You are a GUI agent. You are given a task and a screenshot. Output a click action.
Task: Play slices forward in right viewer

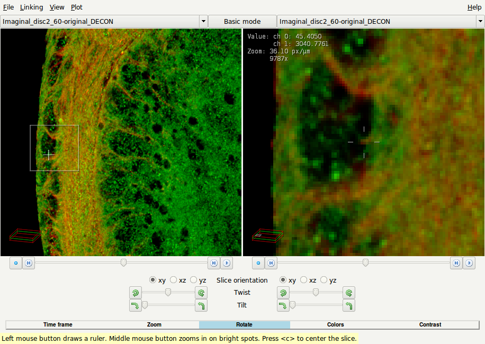pos(469,263)
